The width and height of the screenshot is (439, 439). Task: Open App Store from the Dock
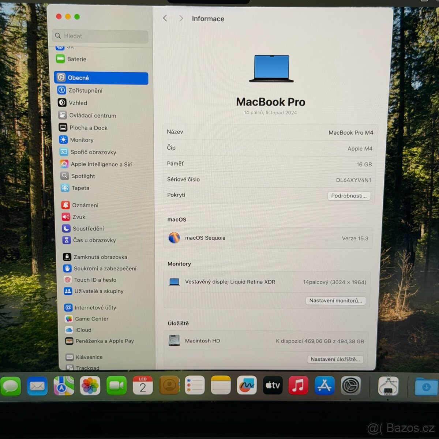tap(324, 386)
